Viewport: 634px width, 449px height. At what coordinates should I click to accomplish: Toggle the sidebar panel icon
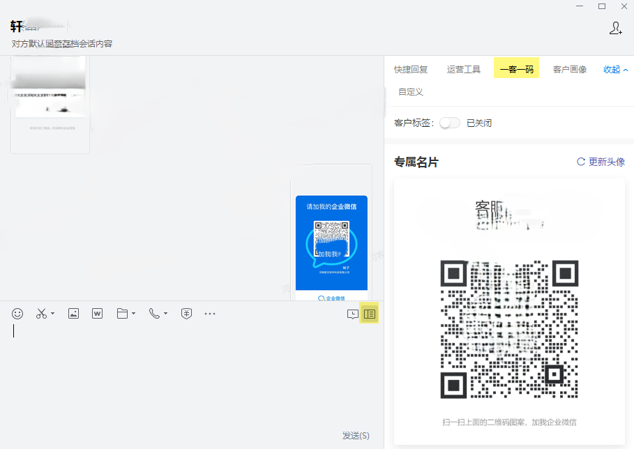[x=370, y=314]
